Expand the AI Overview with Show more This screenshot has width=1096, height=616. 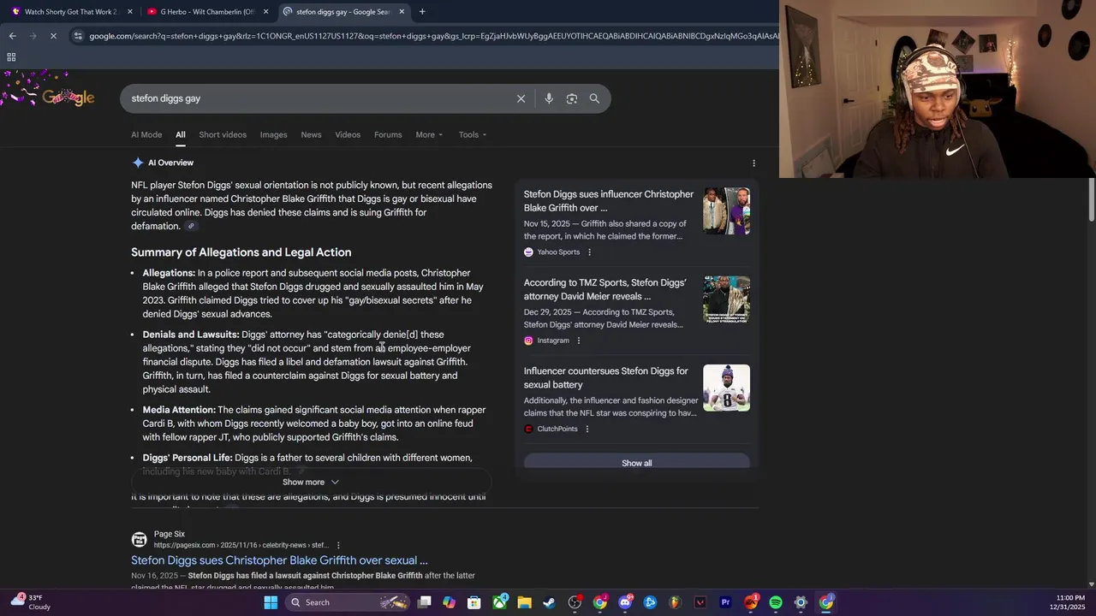click(x=311, y=482)
